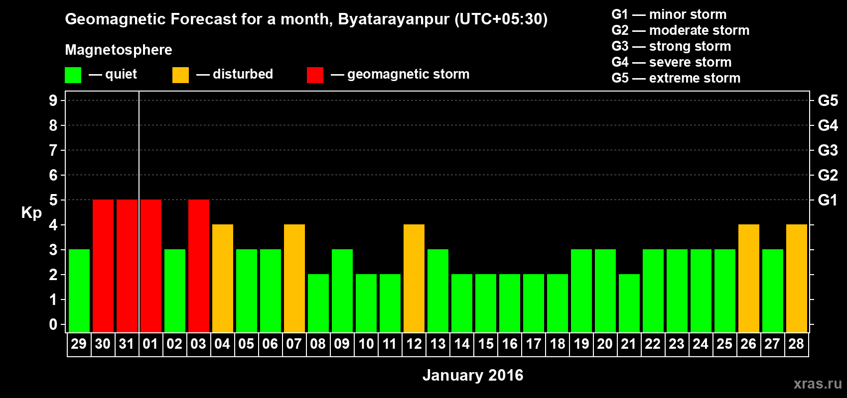Click the orange bar for January 12

414,278
